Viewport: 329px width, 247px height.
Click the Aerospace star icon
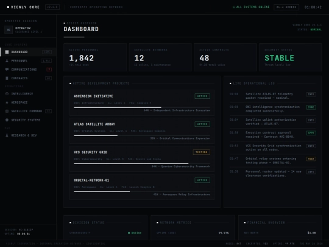point(7,102)
